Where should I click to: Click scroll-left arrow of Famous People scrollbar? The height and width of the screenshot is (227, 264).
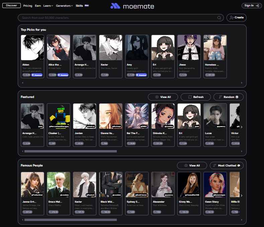click(x=22, y=220)
